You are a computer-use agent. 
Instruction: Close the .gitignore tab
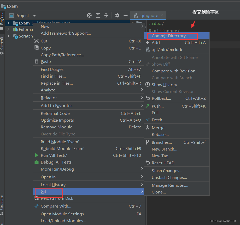pyautogui.click(x=162, y=15)
